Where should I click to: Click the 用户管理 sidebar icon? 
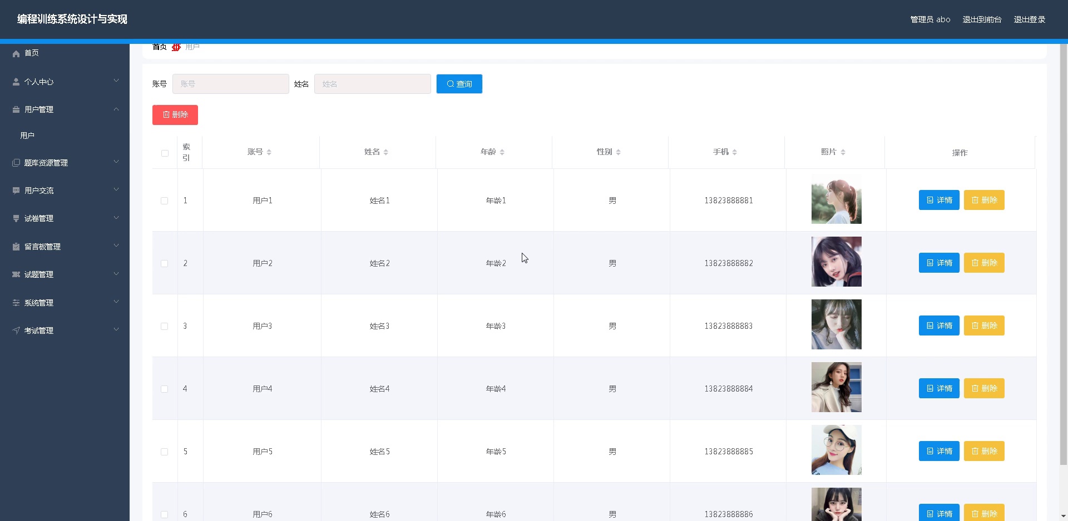pos(16,109)
